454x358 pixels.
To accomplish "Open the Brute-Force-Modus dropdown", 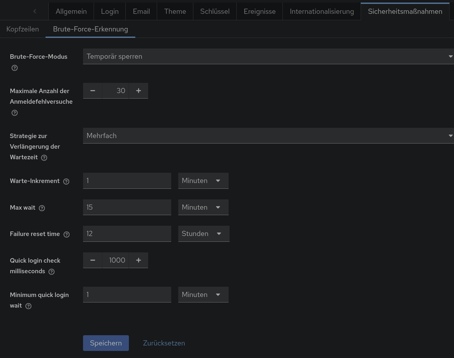I will [268, 57].
